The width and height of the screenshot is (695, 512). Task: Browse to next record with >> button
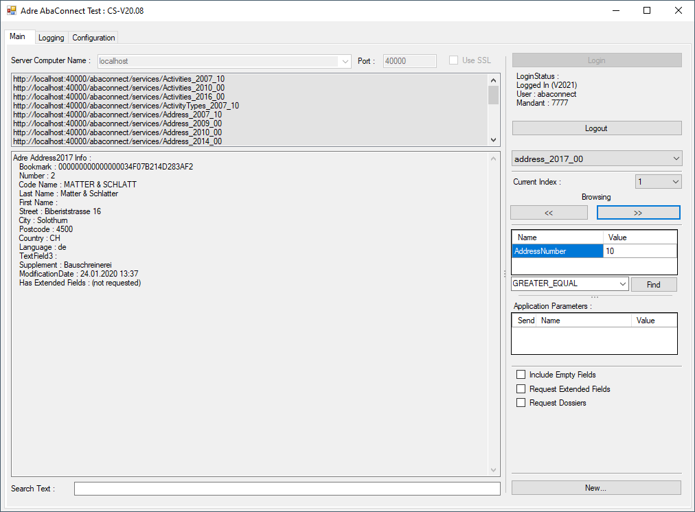pos(638,213)
